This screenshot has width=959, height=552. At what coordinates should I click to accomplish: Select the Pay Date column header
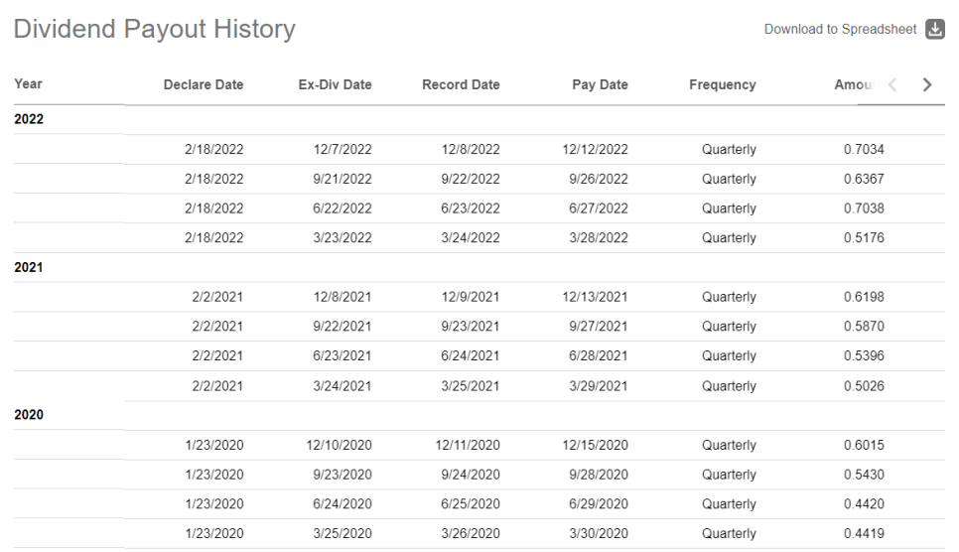point(600,84)
